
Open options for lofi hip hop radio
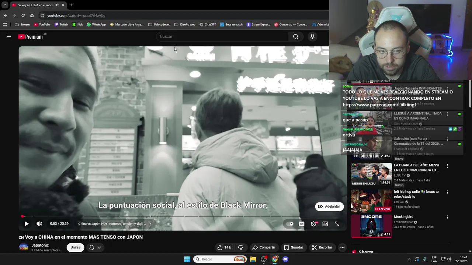pos(448,192)
